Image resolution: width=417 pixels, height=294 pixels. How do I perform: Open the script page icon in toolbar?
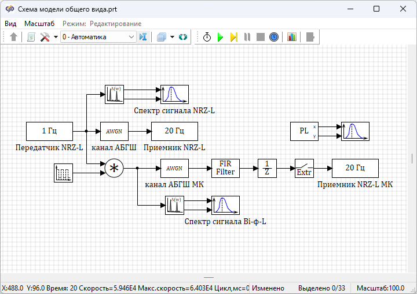click(x=31, y=37)
